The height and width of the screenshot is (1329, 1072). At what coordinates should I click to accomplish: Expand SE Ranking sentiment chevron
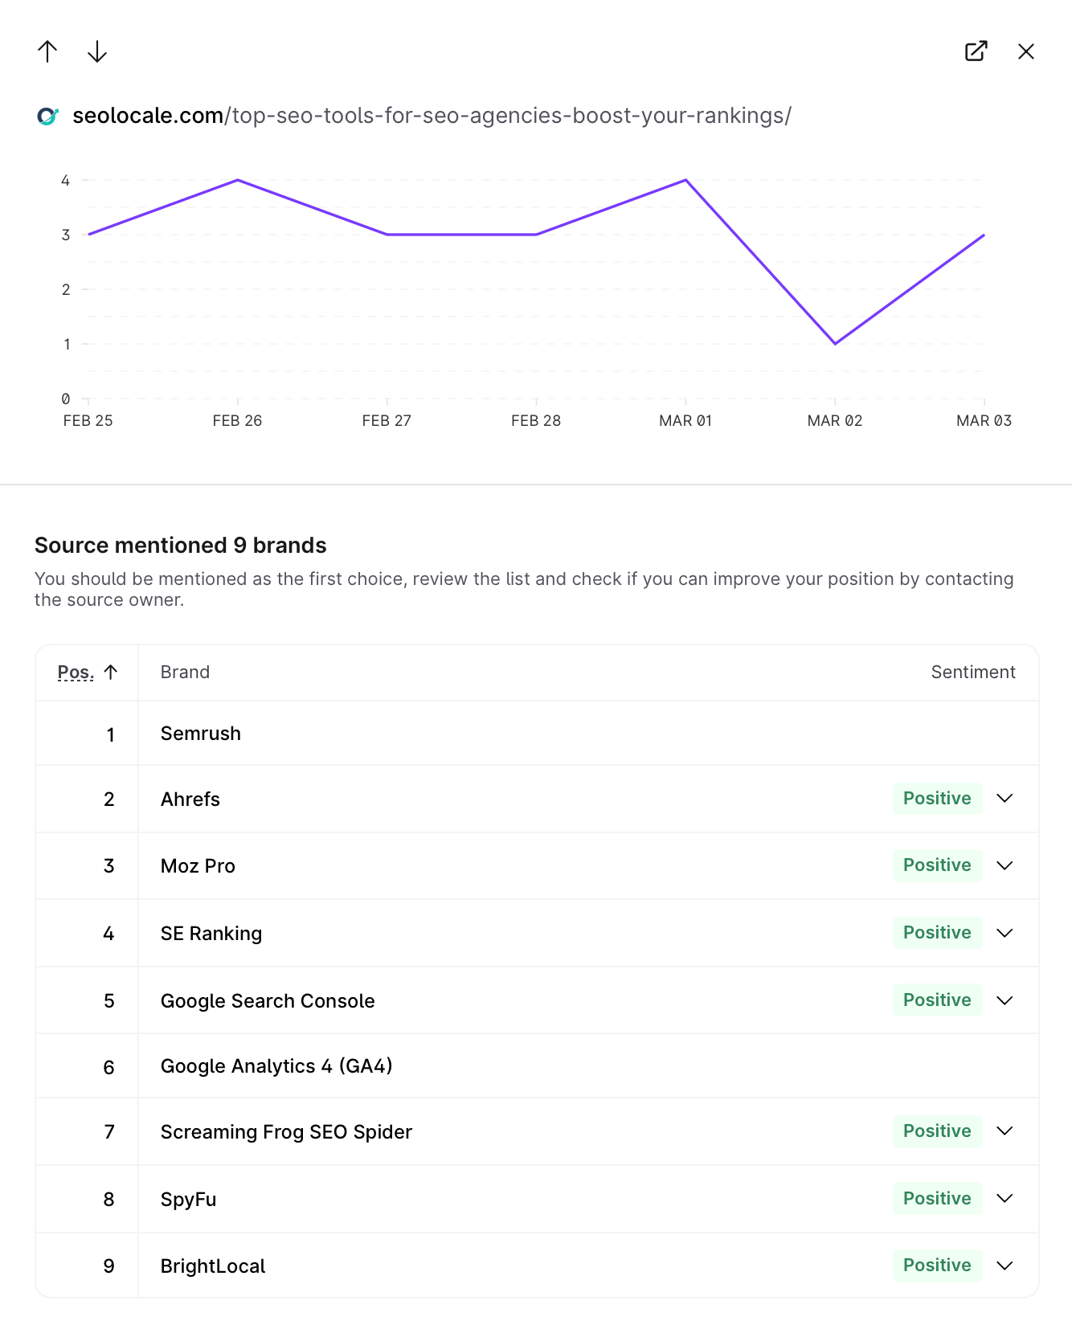tap(1004, 933)
